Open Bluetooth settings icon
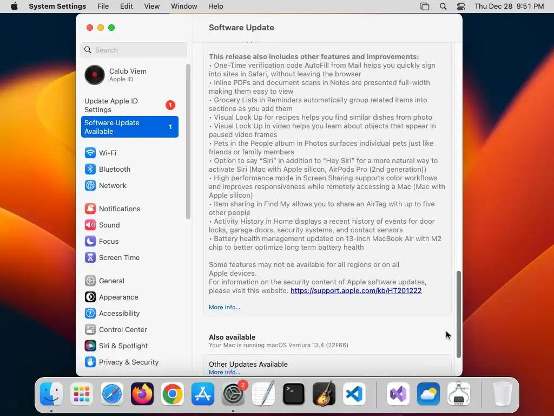This screenshot has width=554, height=416. coord(90,169)
